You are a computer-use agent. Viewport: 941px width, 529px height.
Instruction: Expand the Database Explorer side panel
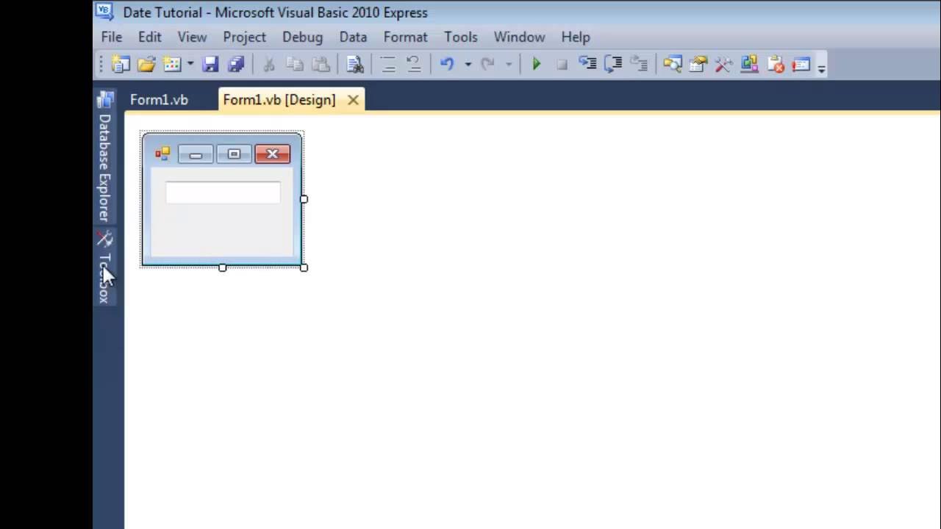(x=104, y=156)
